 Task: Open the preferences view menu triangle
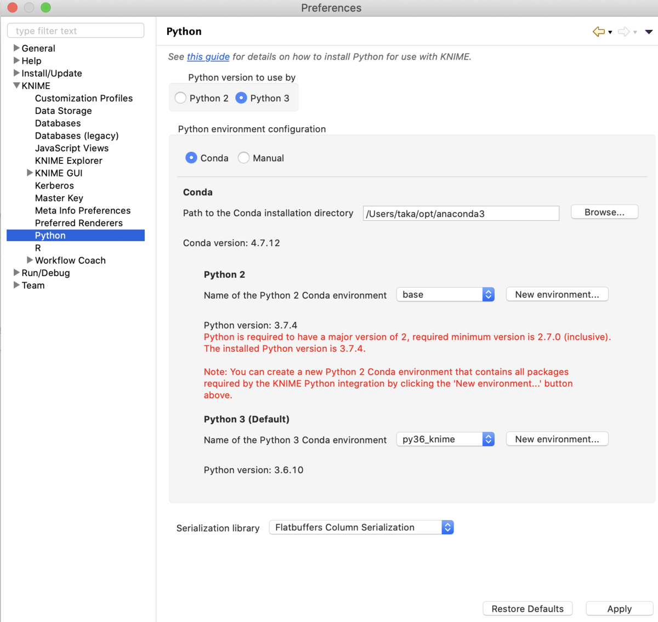649,32
